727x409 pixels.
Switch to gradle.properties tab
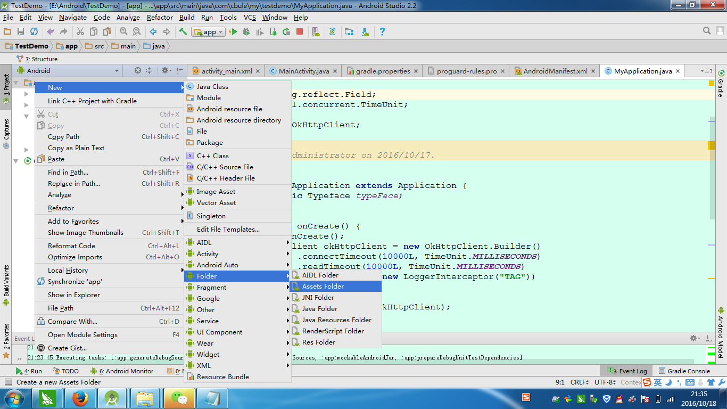click(383, 71)
